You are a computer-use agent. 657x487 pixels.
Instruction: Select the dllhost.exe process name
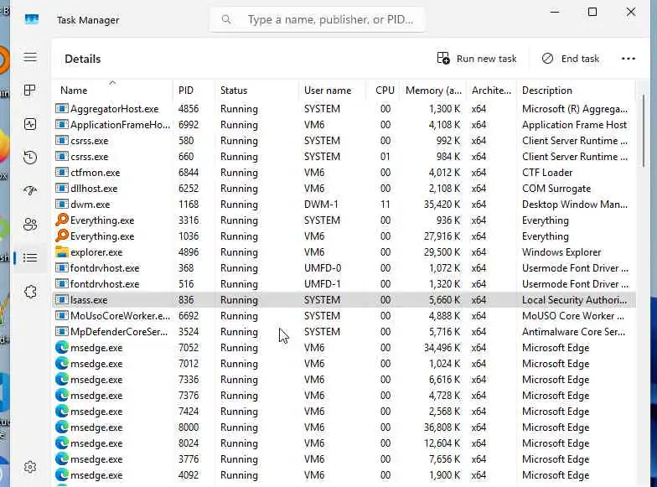point(94,189)
